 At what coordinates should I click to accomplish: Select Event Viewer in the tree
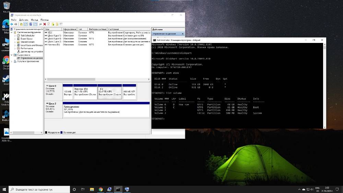(26, 39)
